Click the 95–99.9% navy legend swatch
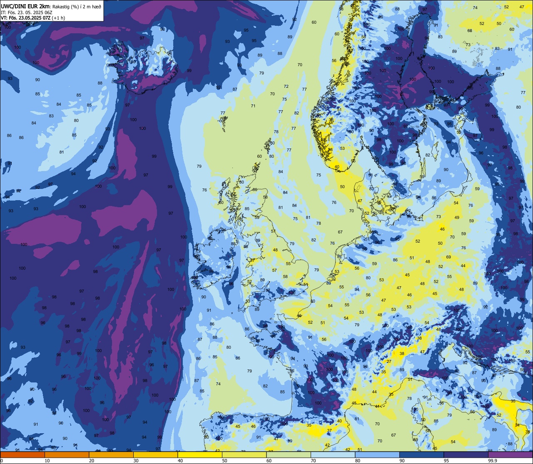Image resolution: width=533 pixels, height=464 pixels. click(466, 455)
